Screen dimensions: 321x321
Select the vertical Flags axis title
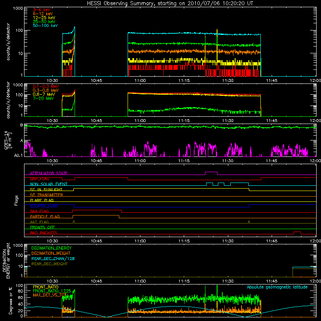[16, 200]
